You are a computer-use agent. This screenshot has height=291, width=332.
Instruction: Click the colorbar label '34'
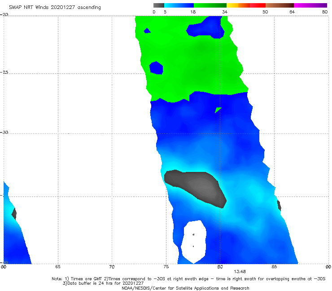click(x=225, y=12)
